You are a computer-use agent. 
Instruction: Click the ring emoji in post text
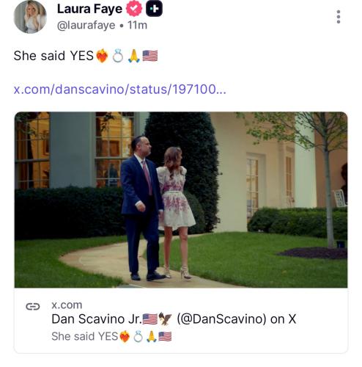[x=117, y=56]
